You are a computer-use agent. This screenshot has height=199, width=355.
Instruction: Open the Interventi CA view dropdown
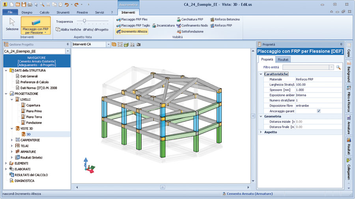(108, 44)
